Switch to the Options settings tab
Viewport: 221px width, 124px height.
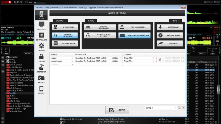coord(41,47)
